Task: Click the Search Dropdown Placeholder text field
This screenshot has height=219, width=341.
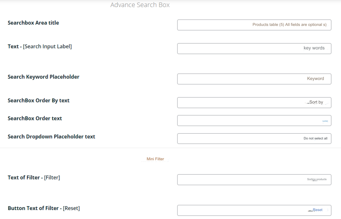Action: 254,139
